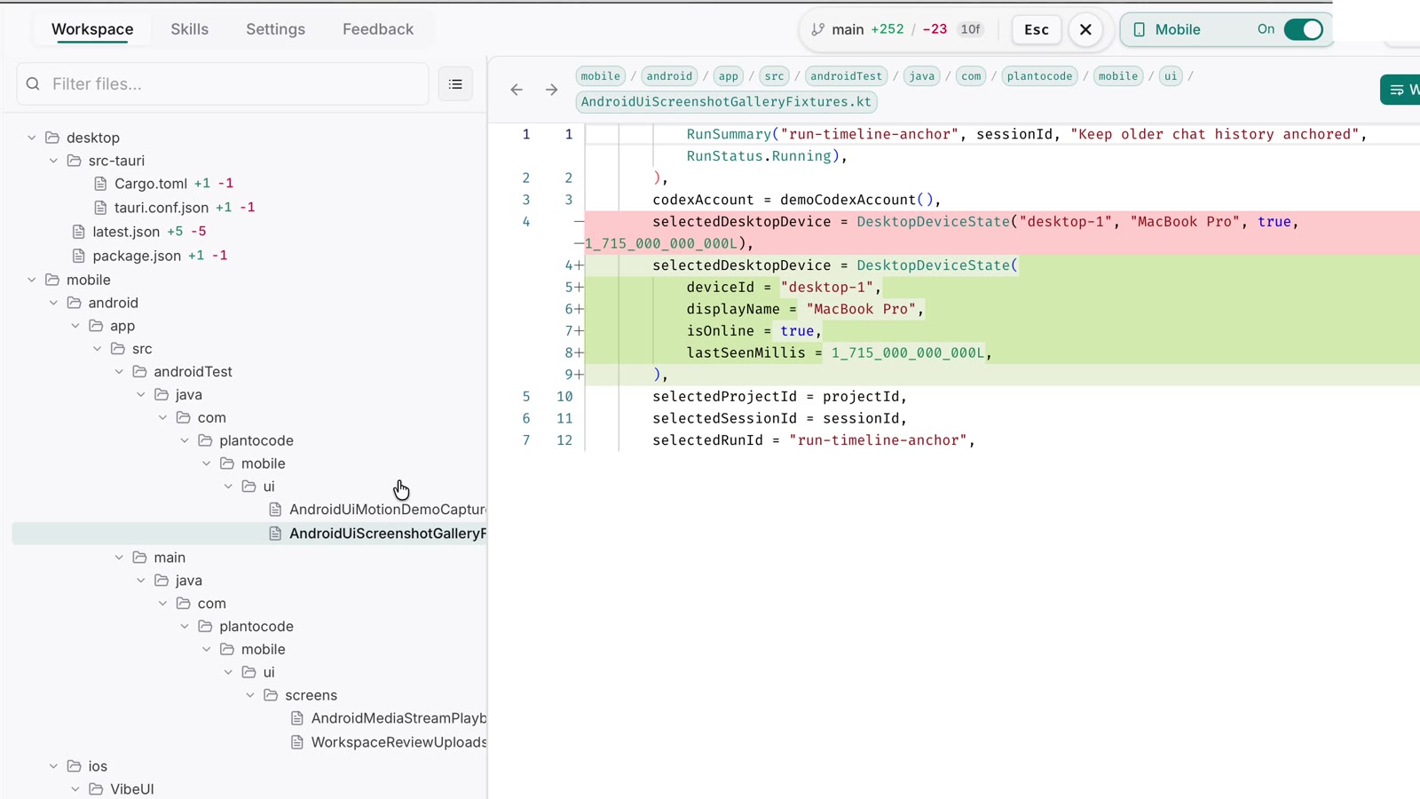Click the Filter files search field

(x=223, y=84)
